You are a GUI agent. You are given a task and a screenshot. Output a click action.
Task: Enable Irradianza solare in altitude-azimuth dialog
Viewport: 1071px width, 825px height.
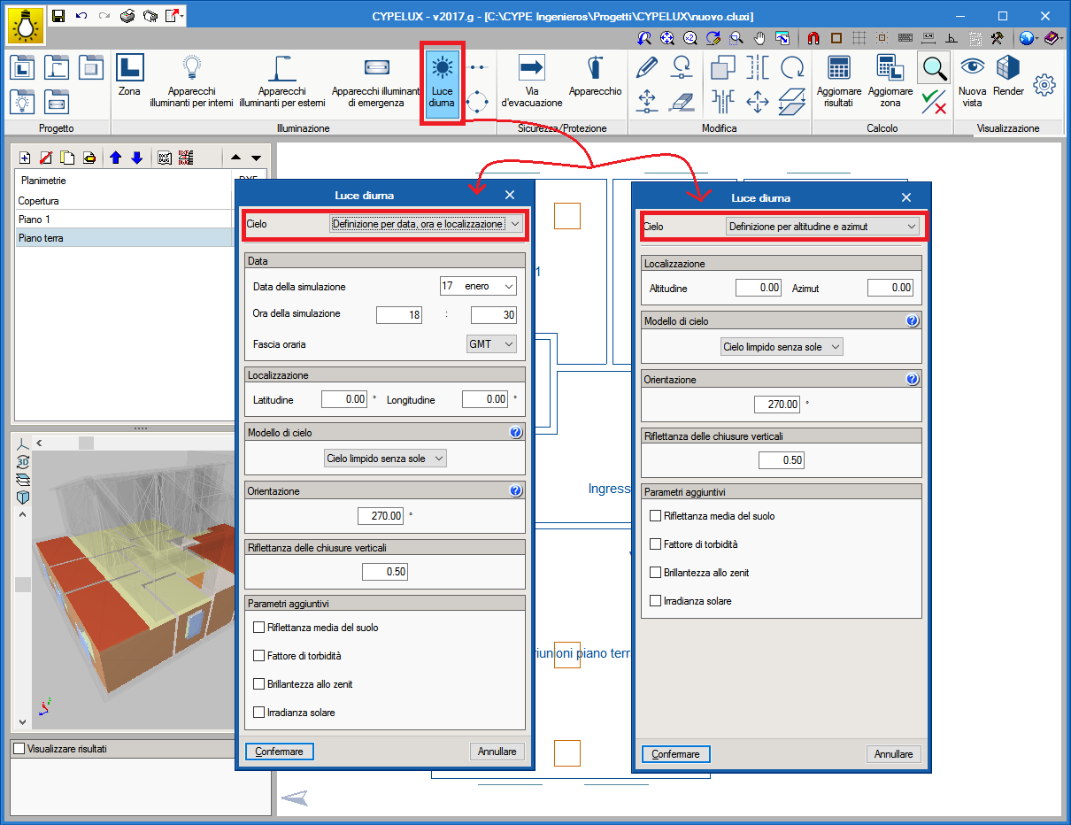[656, 601]
